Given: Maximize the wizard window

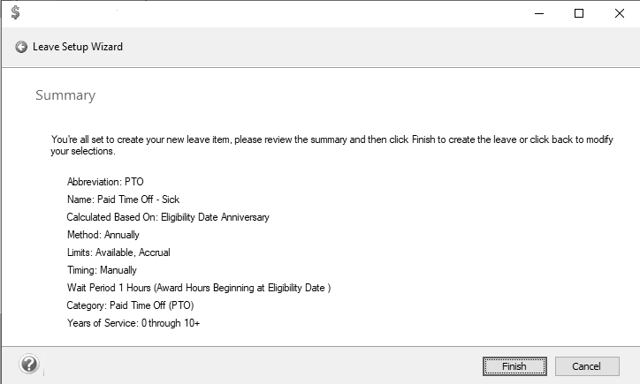Looking at the screenshot, I should click(579, 13).
